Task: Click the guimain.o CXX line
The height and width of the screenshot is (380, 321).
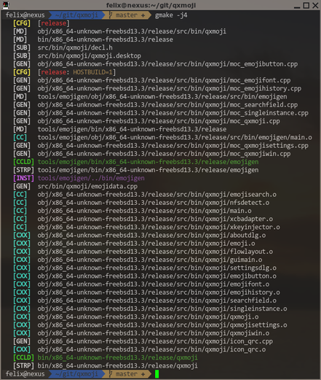Action: tap(138, 260)
